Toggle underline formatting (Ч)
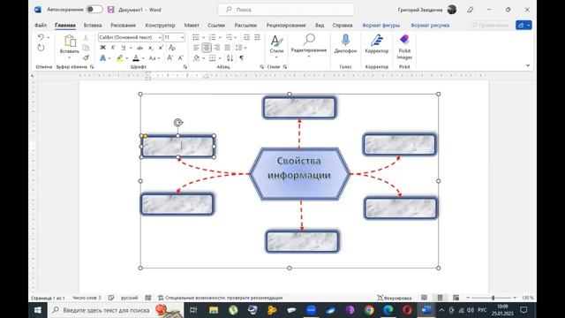The height and width of the screenshot is (318, 565). pyautogui.click(x=124, y=48)
